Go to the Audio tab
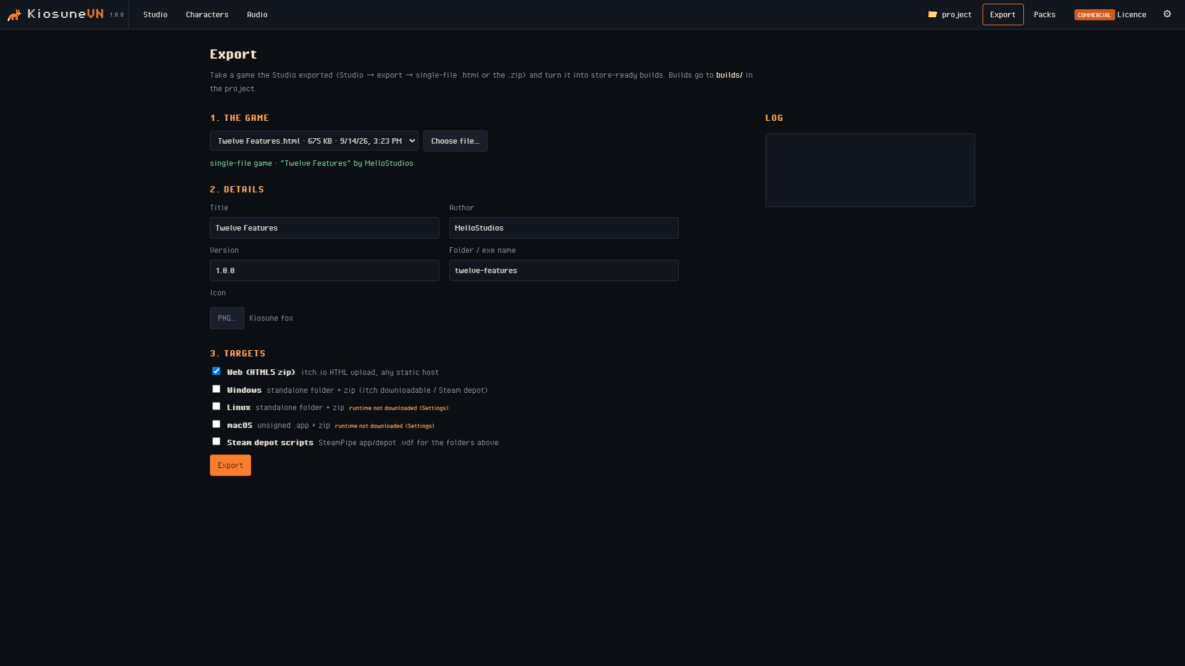The image size is (1185, 666). coord(257,14)
